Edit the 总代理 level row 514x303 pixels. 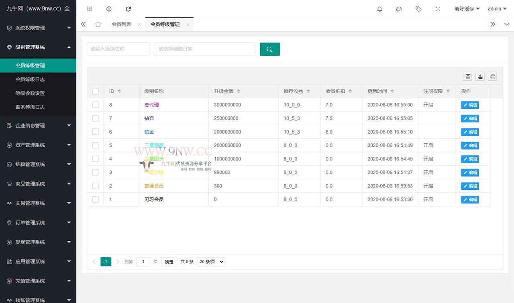(x=470, y=105)
